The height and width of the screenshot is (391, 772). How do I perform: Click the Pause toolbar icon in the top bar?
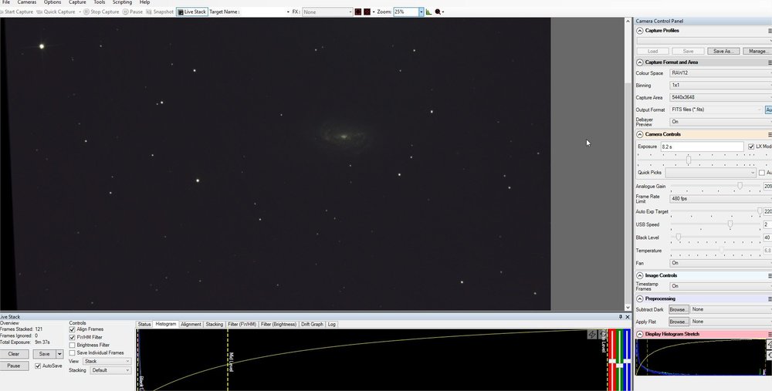tap(126, 12)
